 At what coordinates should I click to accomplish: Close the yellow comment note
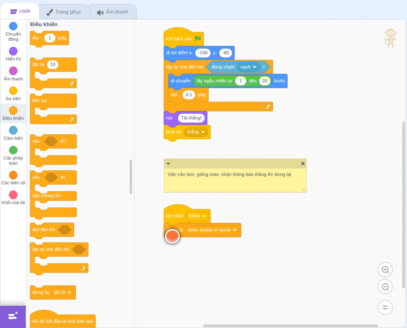[x=303, y=164]
